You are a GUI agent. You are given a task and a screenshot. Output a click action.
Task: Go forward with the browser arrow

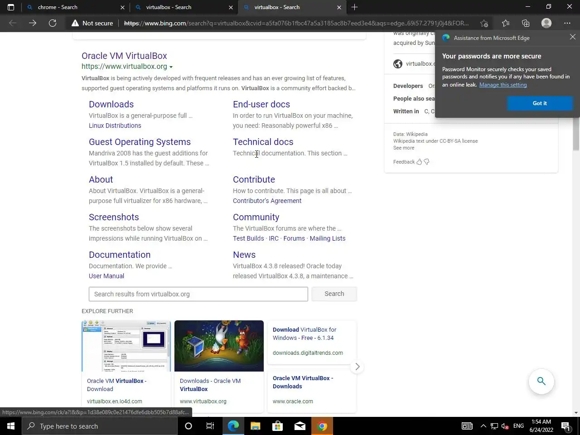tap(33, 23)
